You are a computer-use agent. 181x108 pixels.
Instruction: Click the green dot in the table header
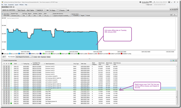point(11,64)
